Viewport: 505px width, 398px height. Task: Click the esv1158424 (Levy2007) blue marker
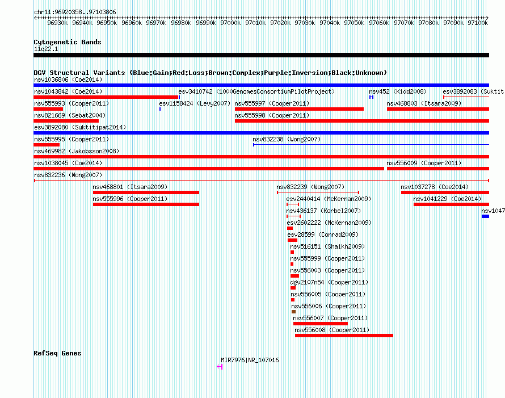pyautogui.click(x=160, y=109)
